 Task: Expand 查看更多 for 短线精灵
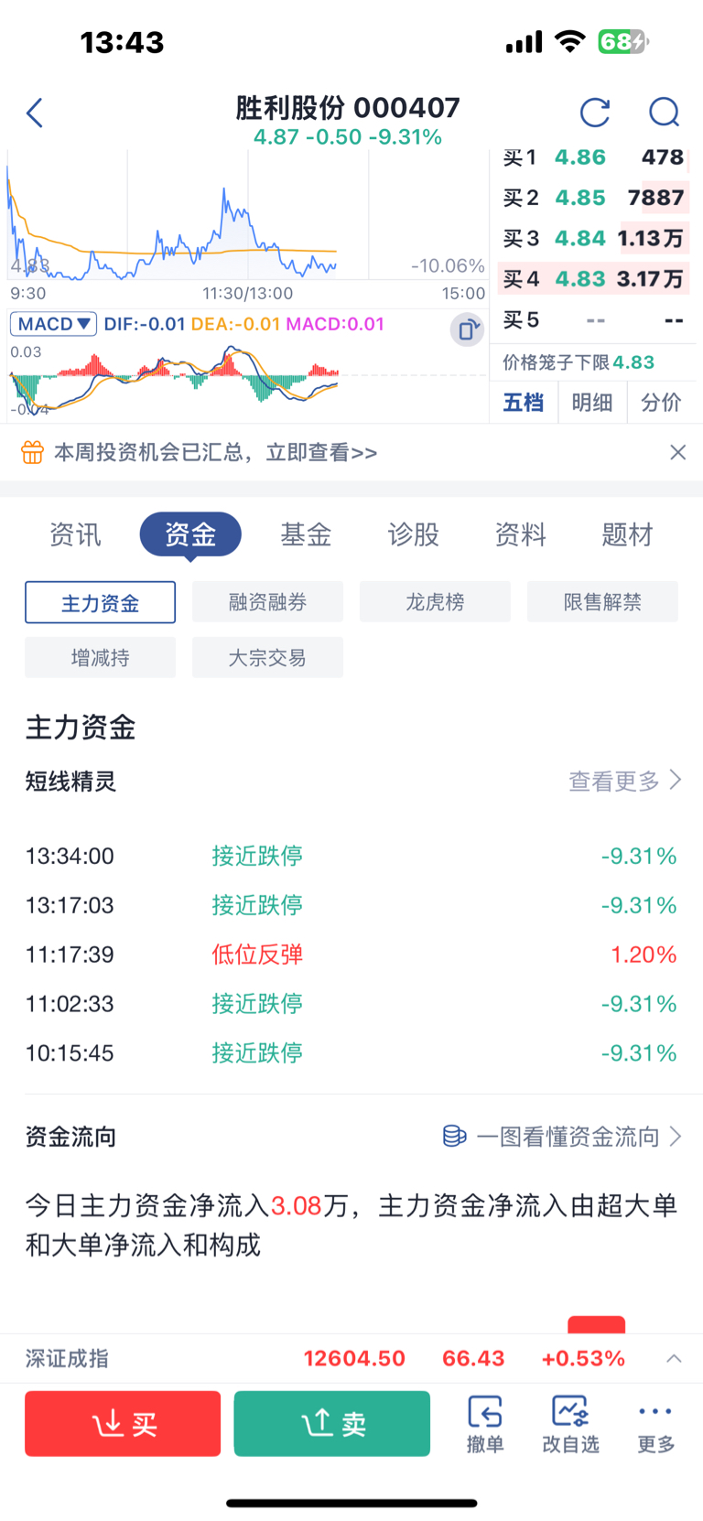coord(625,781)
